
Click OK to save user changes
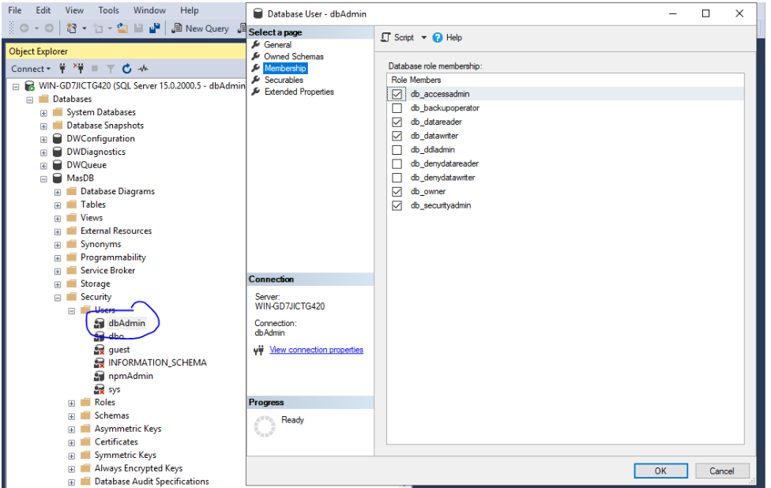click(x=660, y=471)
